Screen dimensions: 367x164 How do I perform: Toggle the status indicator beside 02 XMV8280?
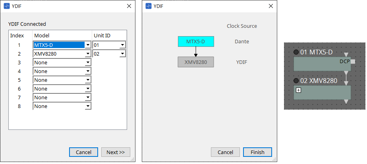(x=296, y=81)
